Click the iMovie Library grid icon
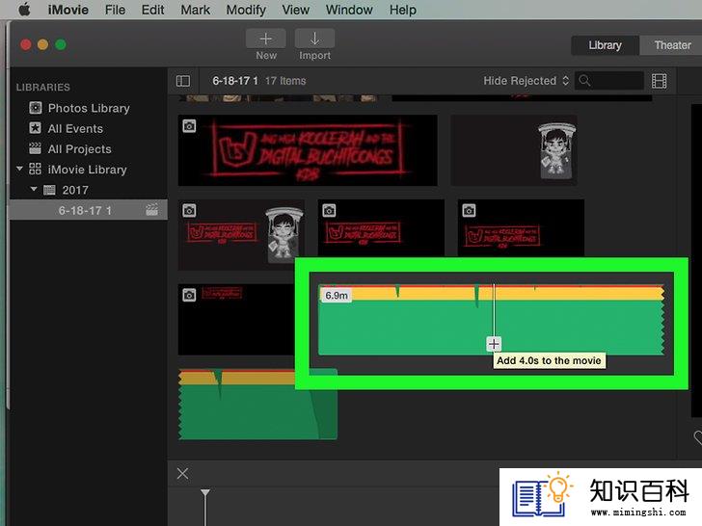The width and height of the screenshot is (702, 526). [x=35, y=170]
